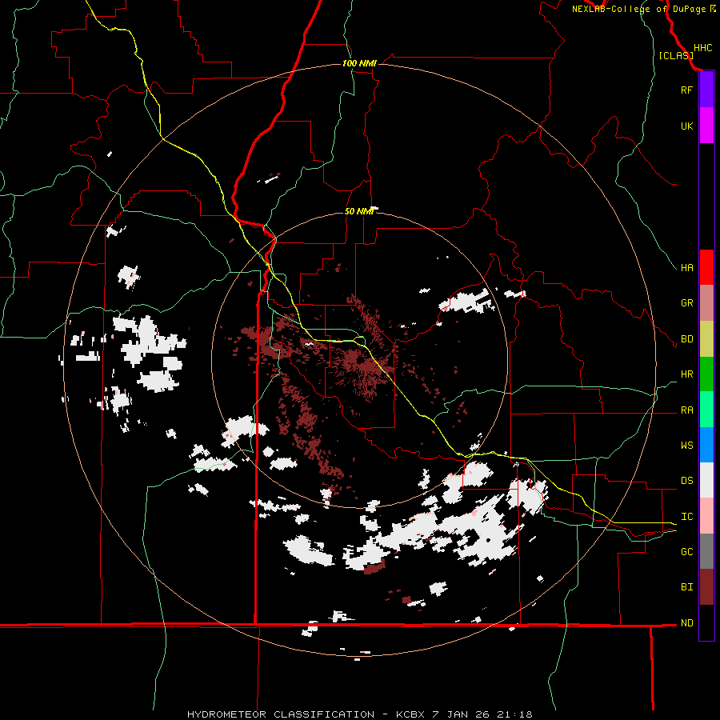Click the BD legend label
Screen dimensions: 720x720
(x=686, y=339)
